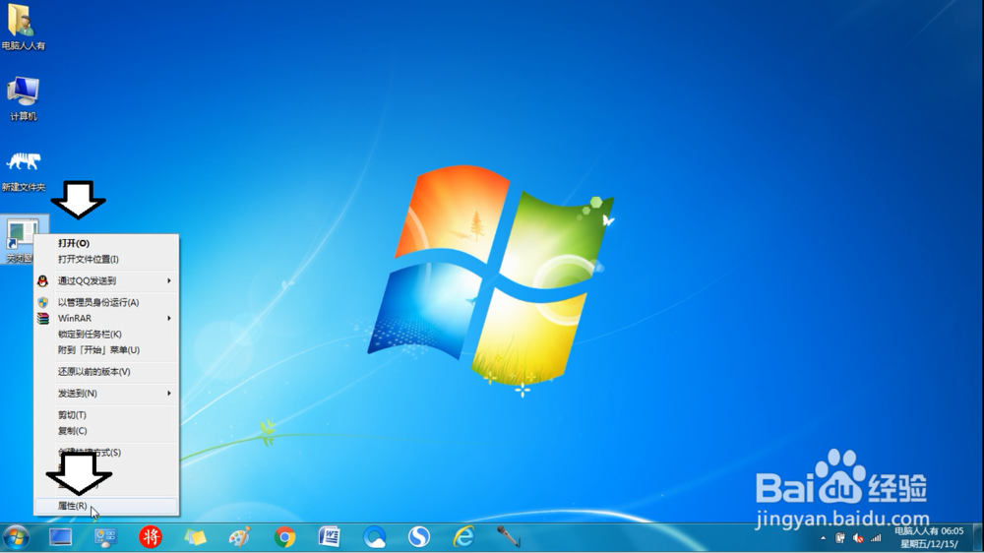984x553 pixels.
Task: Click the Show desktop strip
Action: coord(978,537)
